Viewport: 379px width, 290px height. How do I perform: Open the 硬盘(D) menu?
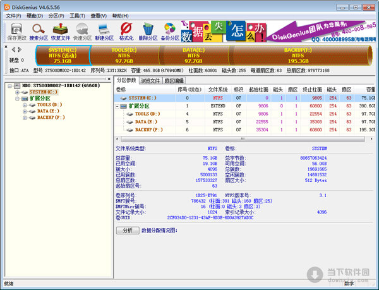tap(35, 16)
